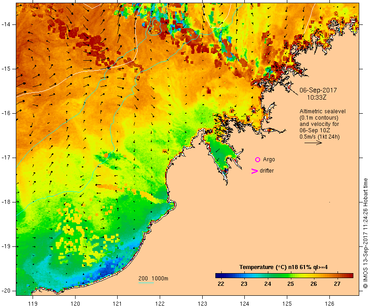Click the '22' colorbar tick label

[221, 284]
